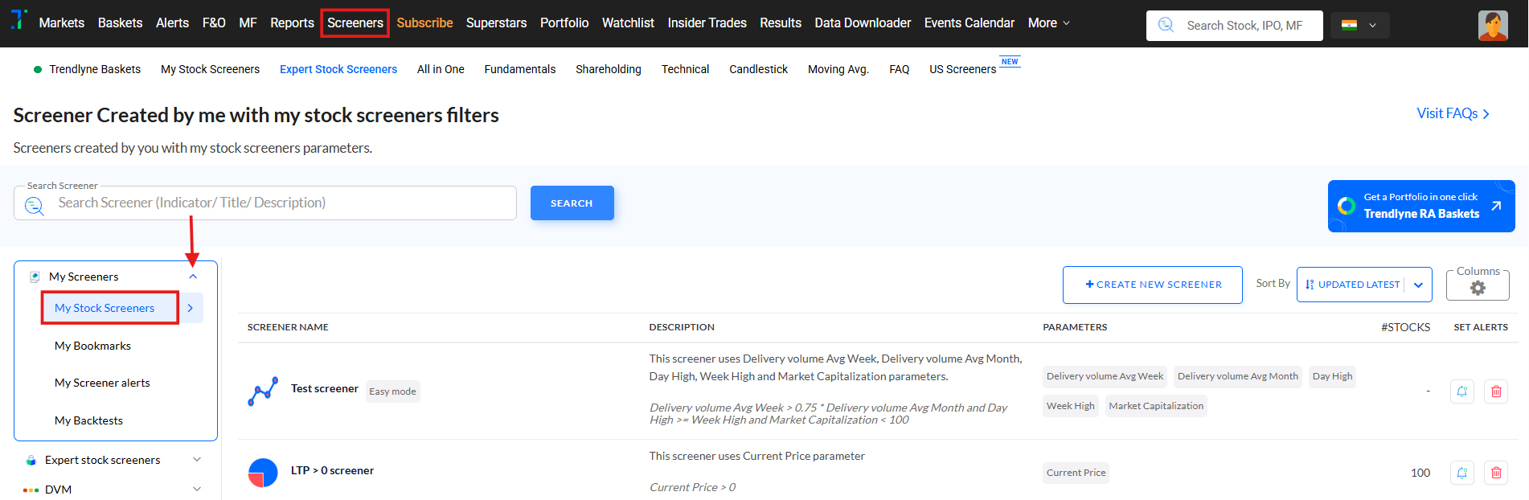
Task: Open the Candlestick tab
Action: 758,69
